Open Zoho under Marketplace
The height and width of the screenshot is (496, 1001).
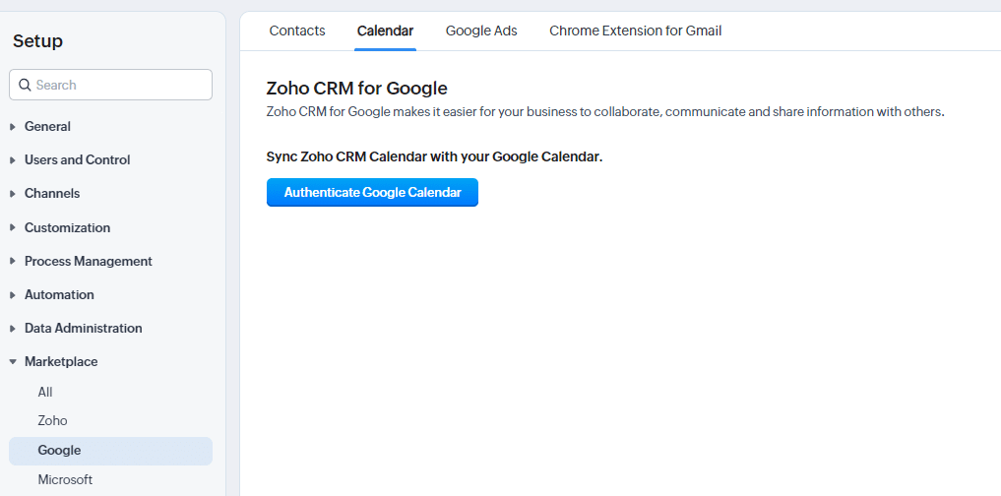coord(52,420)
